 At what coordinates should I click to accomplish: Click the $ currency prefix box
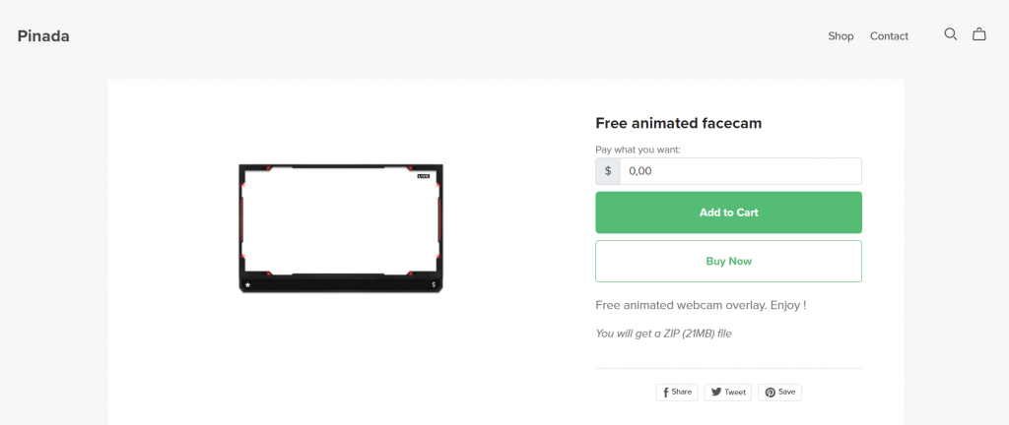click(x=608, y=171)
